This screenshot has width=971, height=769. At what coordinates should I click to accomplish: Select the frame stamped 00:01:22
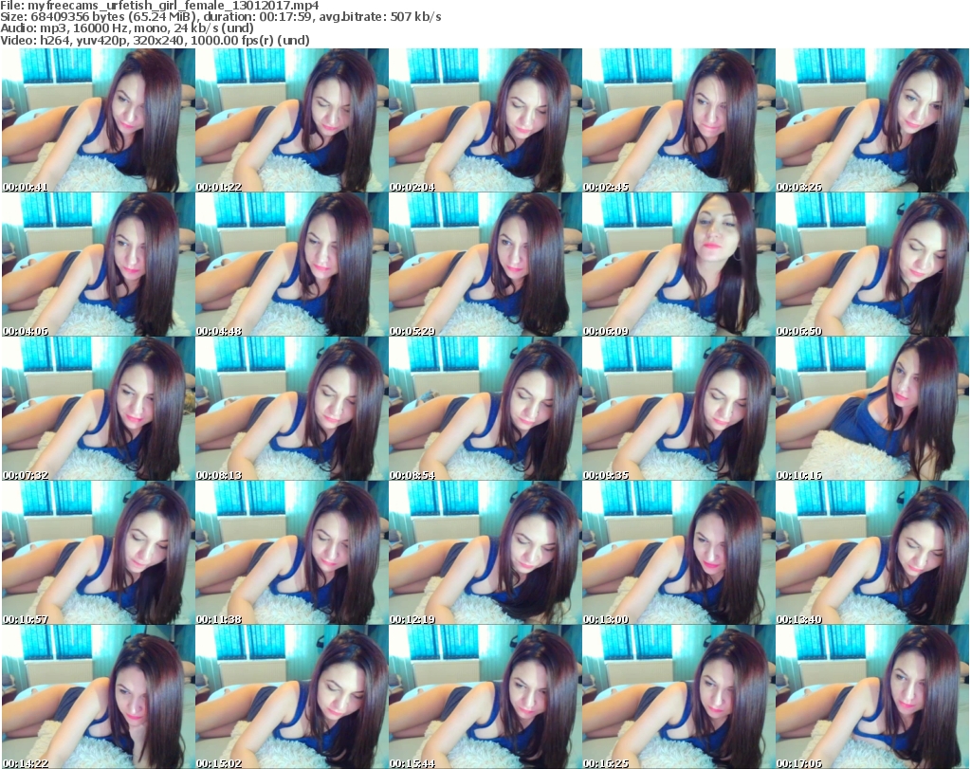pyautogui.click(x=292, y=120)
